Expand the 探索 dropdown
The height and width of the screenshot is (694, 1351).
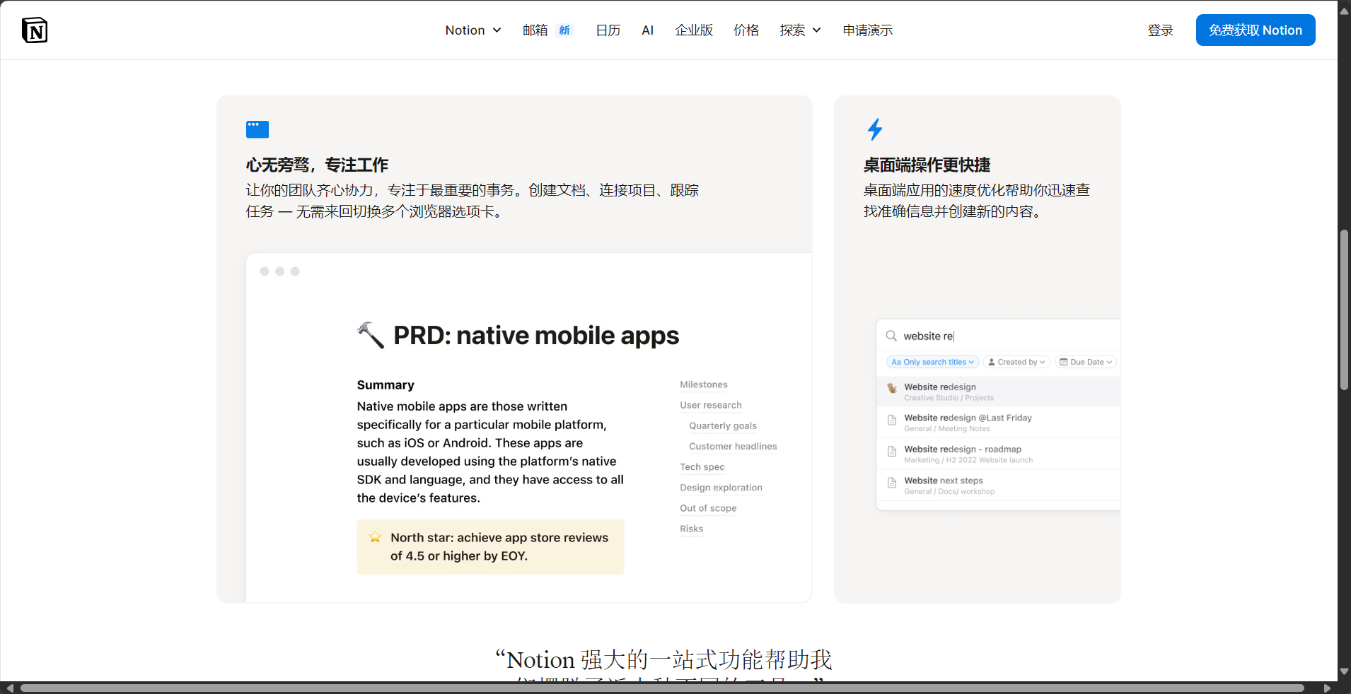tap(801, 30)
